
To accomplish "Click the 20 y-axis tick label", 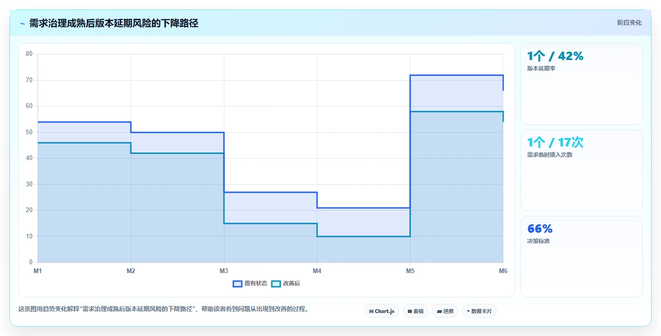I will click(29, 210).
